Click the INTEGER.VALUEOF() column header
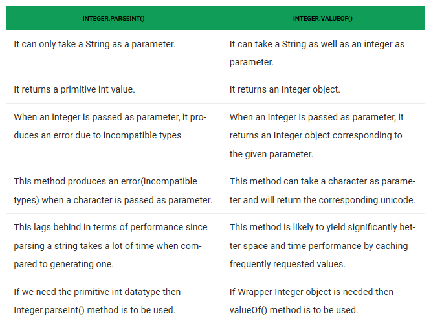431x330 pixels. (x=323, y=18)
